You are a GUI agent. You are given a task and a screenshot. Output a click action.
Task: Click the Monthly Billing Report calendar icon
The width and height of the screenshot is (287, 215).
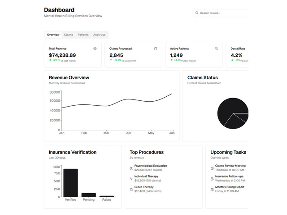pyautogui.click(x=212, y=189)
